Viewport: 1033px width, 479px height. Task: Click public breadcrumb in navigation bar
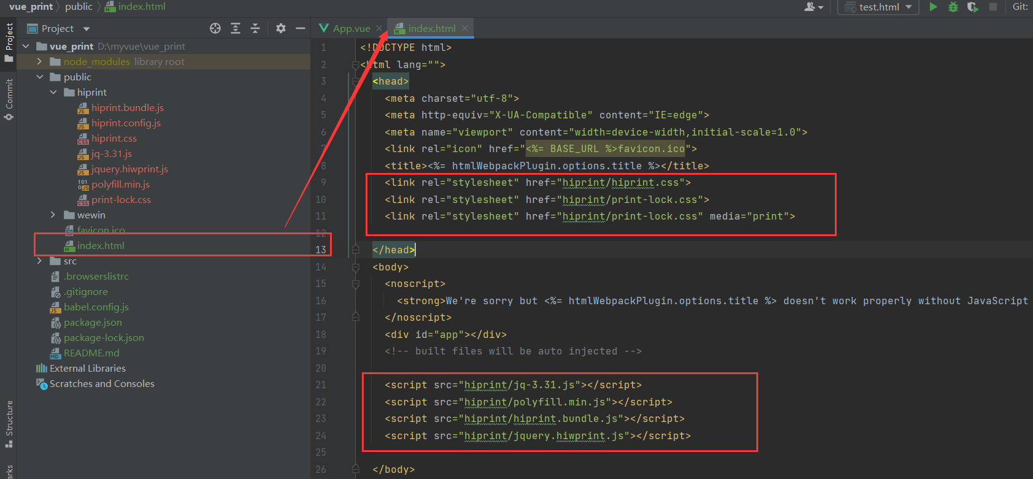tap(79, 7)
